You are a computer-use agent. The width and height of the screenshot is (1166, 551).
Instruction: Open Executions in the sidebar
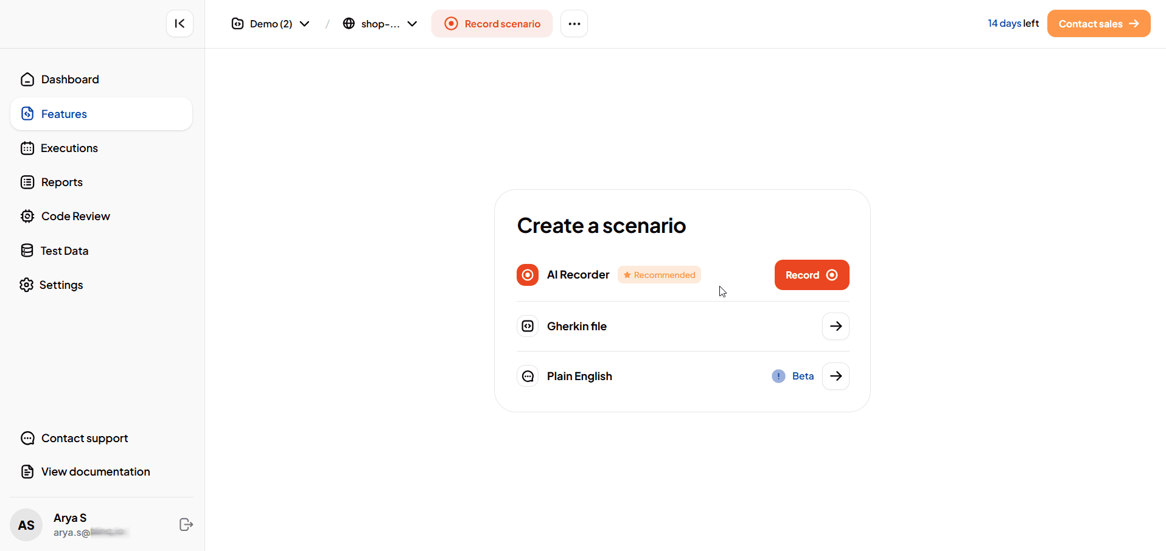[x=69, y=148]
